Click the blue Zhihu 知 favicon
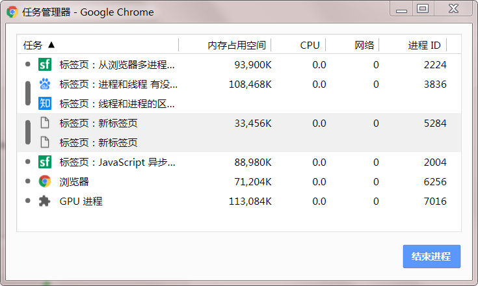This screenshot has width=478, height=286. 45,103
